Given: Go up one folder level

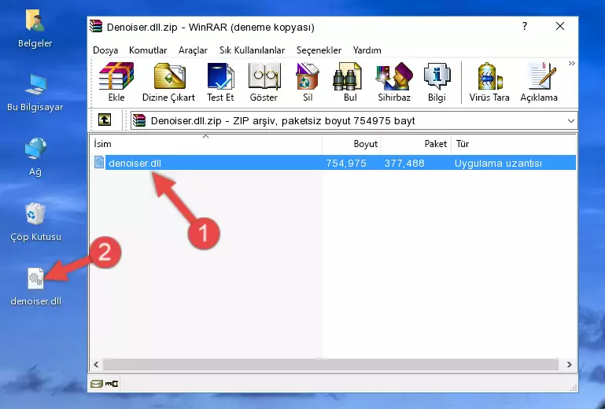Looking at the screenshot, I should point(104,120).
